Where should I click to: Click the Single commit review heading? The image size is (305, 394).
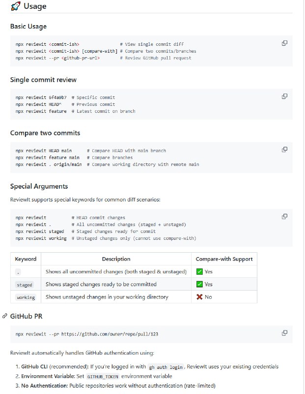pos(43,80)
